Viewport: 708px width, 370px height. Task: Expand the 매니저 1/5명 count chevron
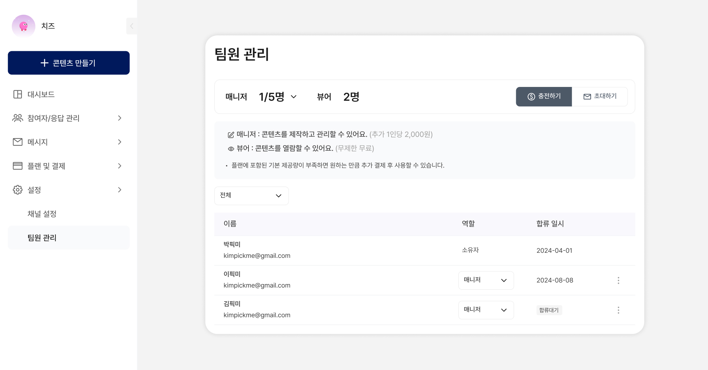[294, 97]
